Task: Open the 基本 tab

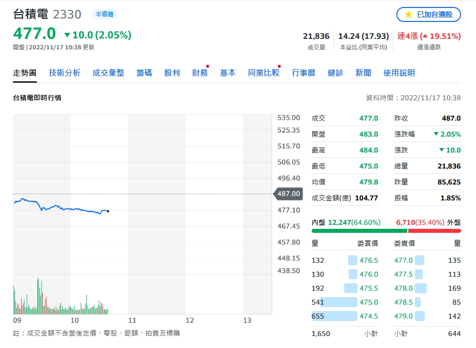Action: pos(228,73)
